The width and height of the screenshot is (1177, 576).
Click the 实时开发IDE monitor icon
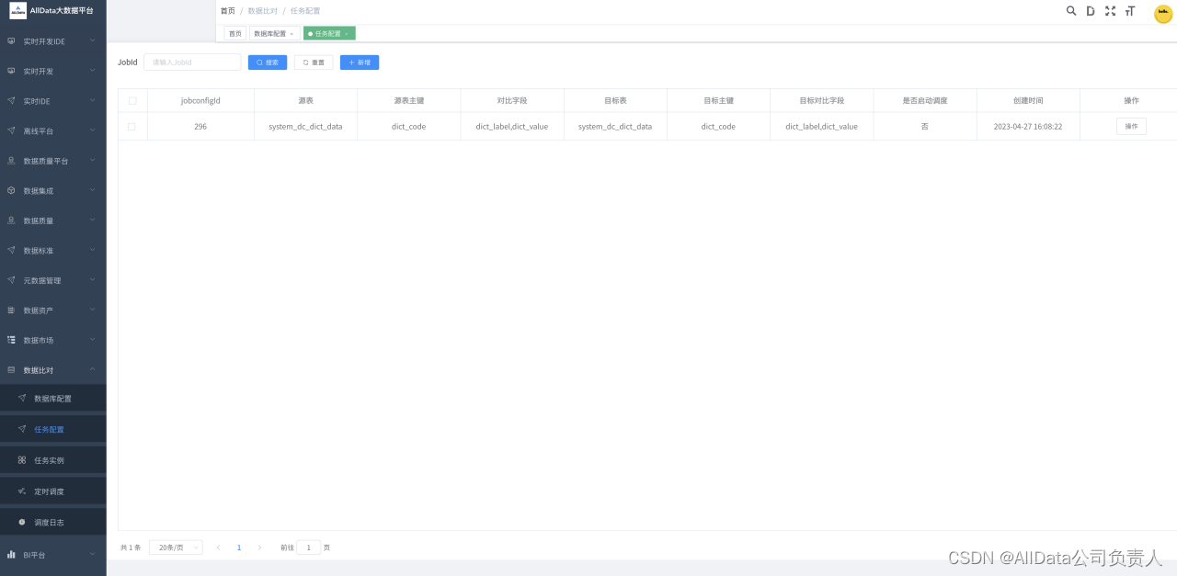tap(11, 41)
